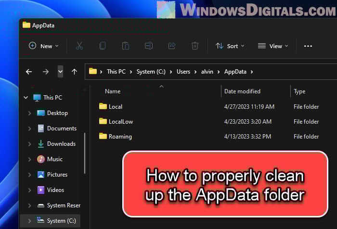Collapse the This PC tree node
This screenshot has height=229, width=337.
26,98
